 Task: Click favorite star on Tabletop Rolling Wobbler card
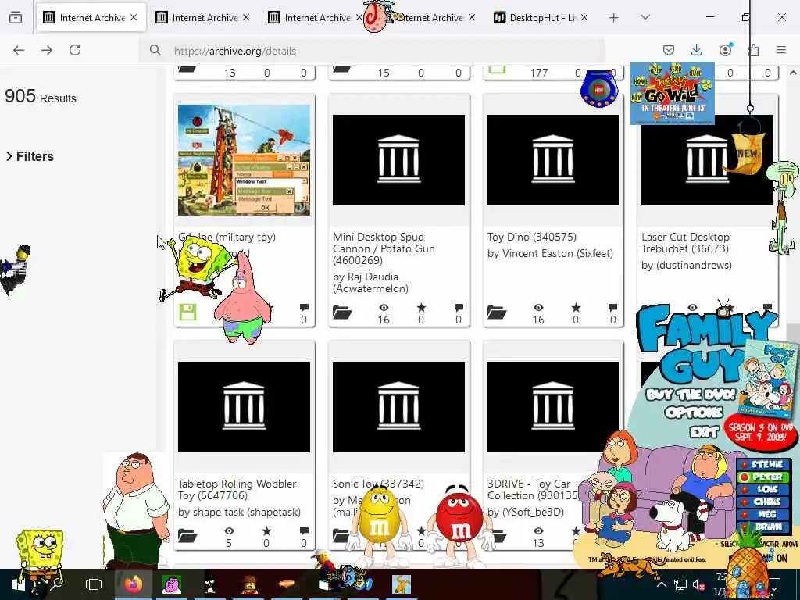[266, 530]
